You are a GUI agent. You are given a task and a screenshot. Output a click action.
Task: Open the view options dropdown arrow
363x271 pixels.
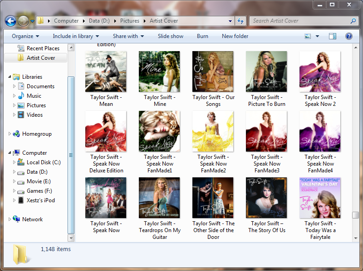click(x=317, y=36)
